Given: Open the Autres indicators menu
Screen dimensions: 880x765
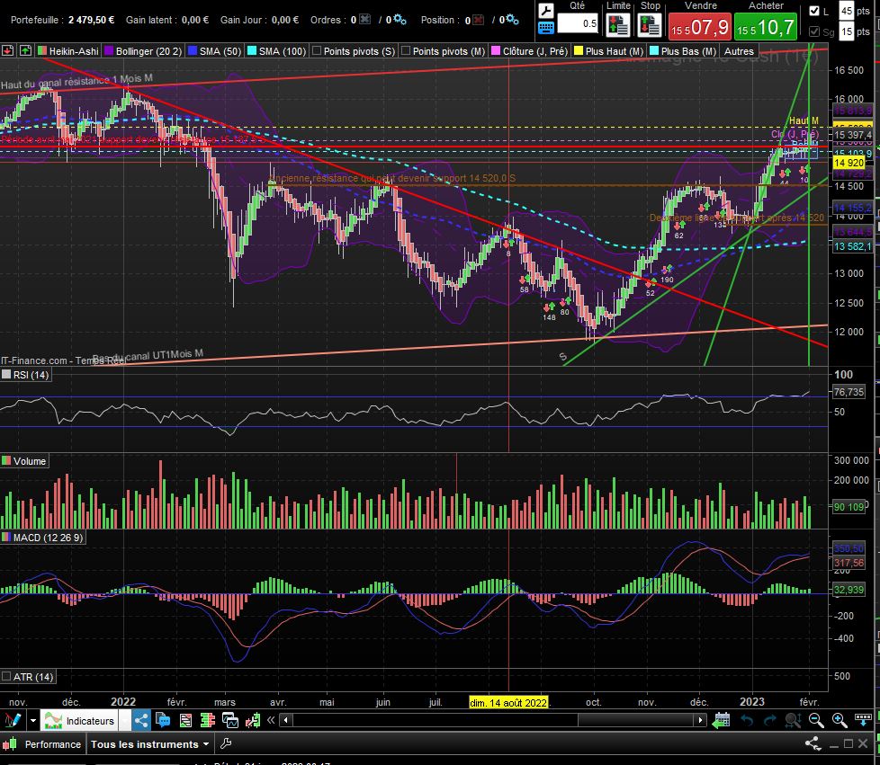Looking at the screenshot, I should point(739,51).
